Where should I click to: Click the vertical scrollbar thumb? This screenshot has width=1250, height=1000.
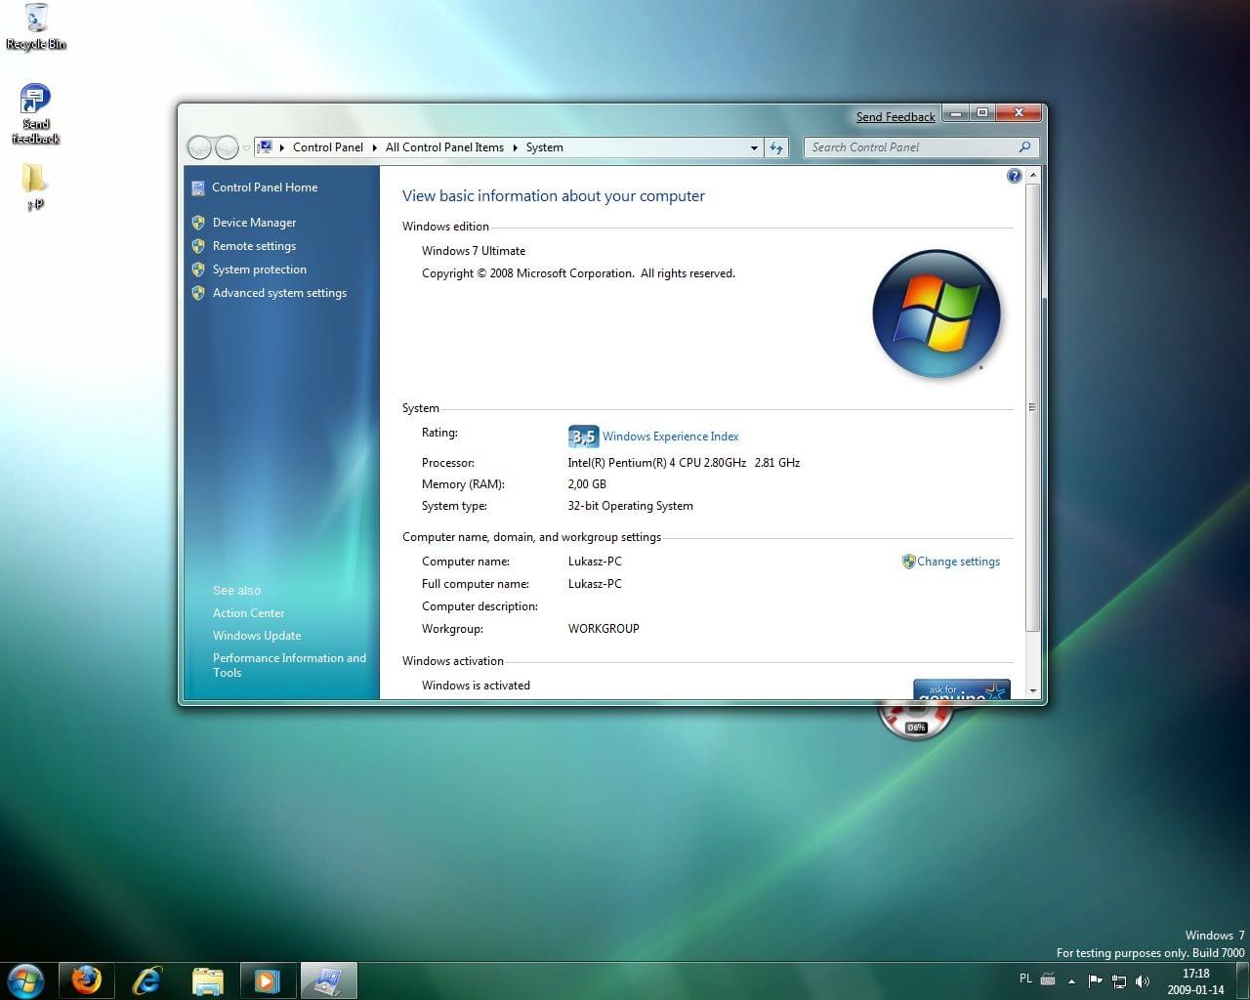(1033, 407)
